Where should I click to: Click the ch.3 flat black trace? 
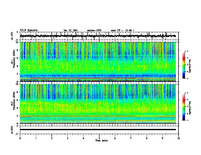tap(98, 130)
